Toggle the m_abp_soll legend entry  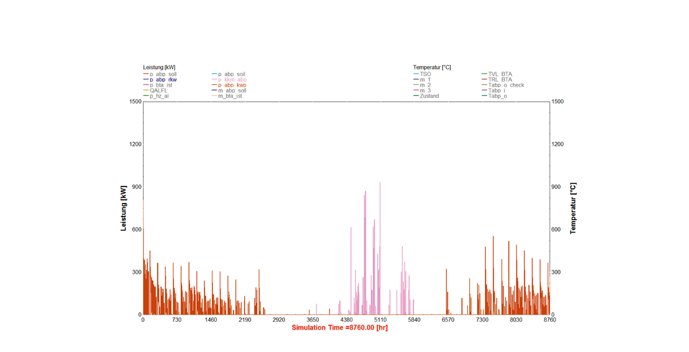pos(232,90)
